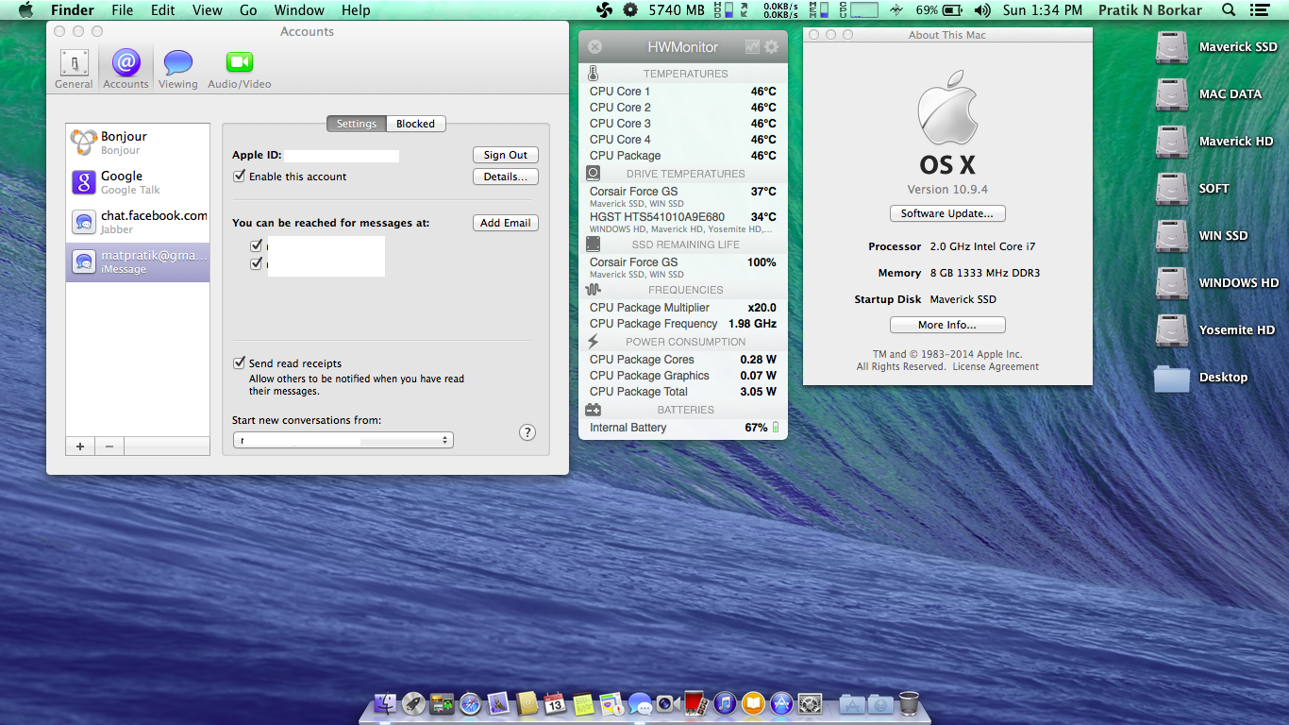Open the Accounts help button
Viewport: 1289px width, 725px height.
coord(527,432)
